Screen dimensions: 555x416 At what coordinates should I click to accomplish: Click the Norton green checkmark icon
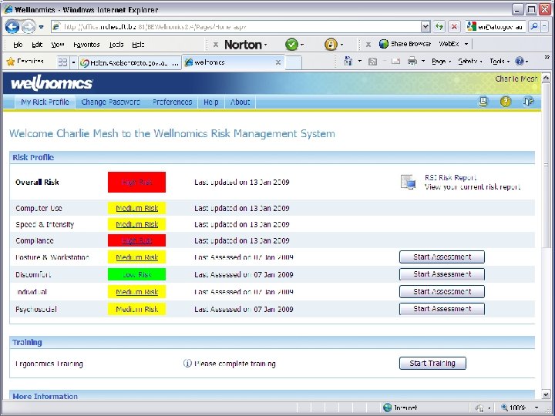pyautogui.click(x=291, y=45)
